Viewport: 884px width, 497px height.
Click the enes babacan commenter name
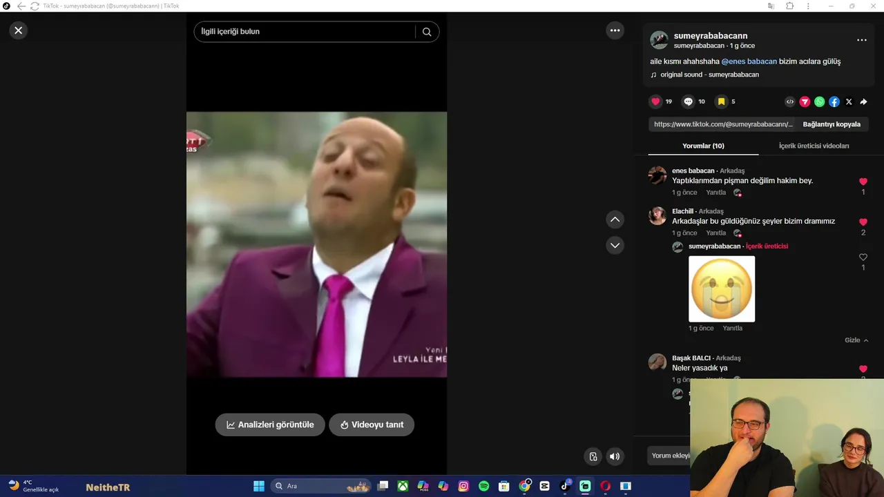click(693, 170)
